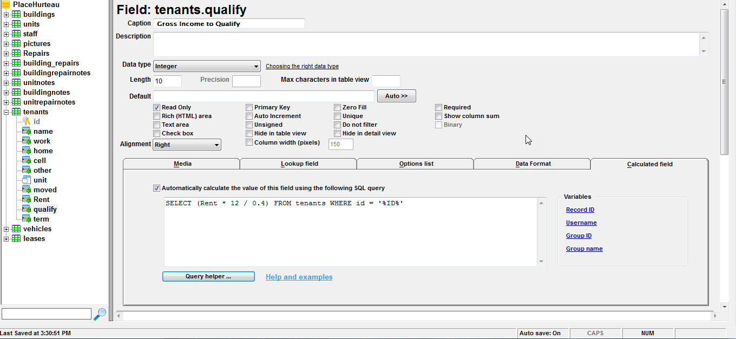Click the tree search input box
The image size is (736, 339).
[47, 314]
